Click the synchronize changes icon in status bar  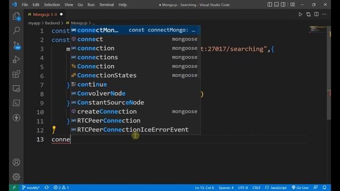[47, 187]
